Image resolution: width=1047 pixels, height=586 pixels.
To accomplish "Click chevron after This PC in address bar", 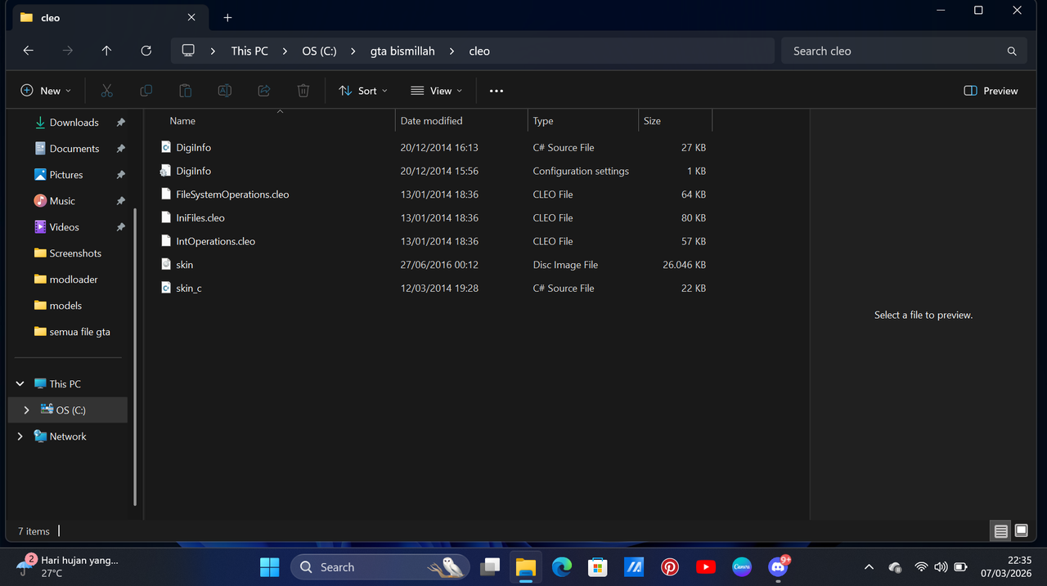I will pos(285,51).
